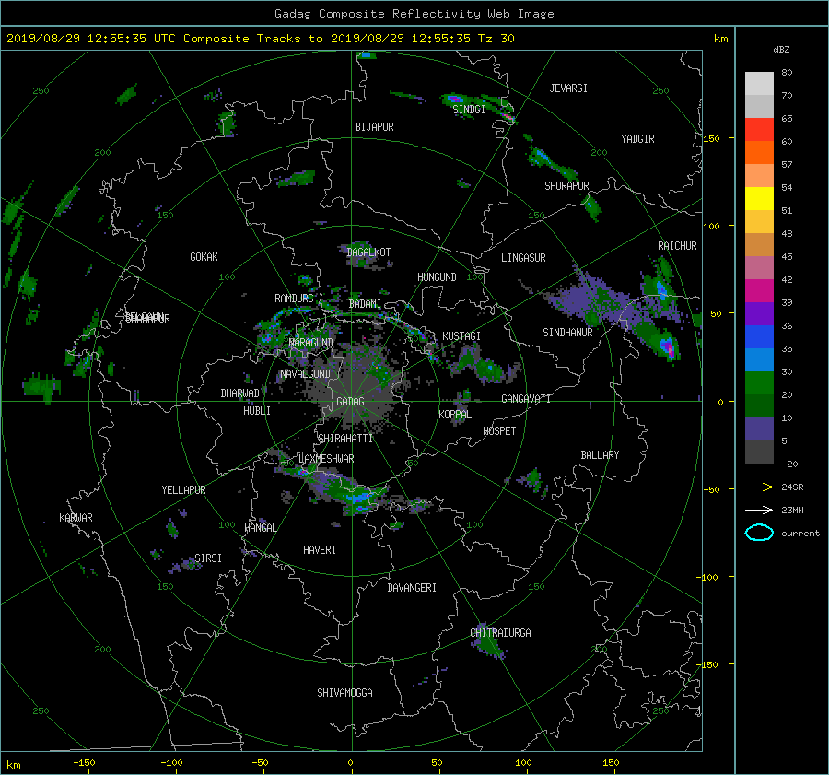Click the RAMDURG label
829x775 pixels.
tap(294, 299)
